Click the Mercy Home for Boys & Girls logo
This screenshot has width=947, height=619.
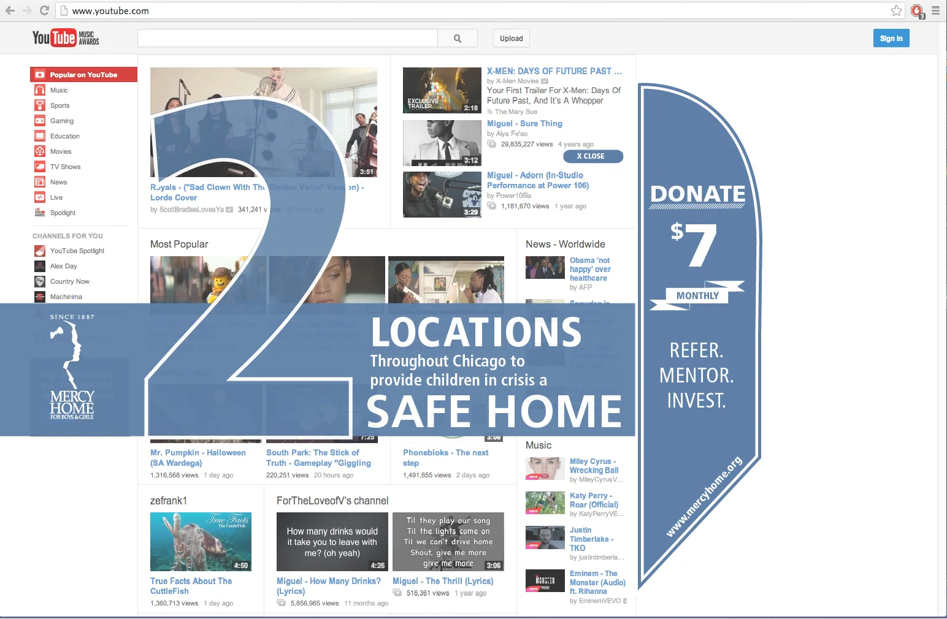coord(72,368)
